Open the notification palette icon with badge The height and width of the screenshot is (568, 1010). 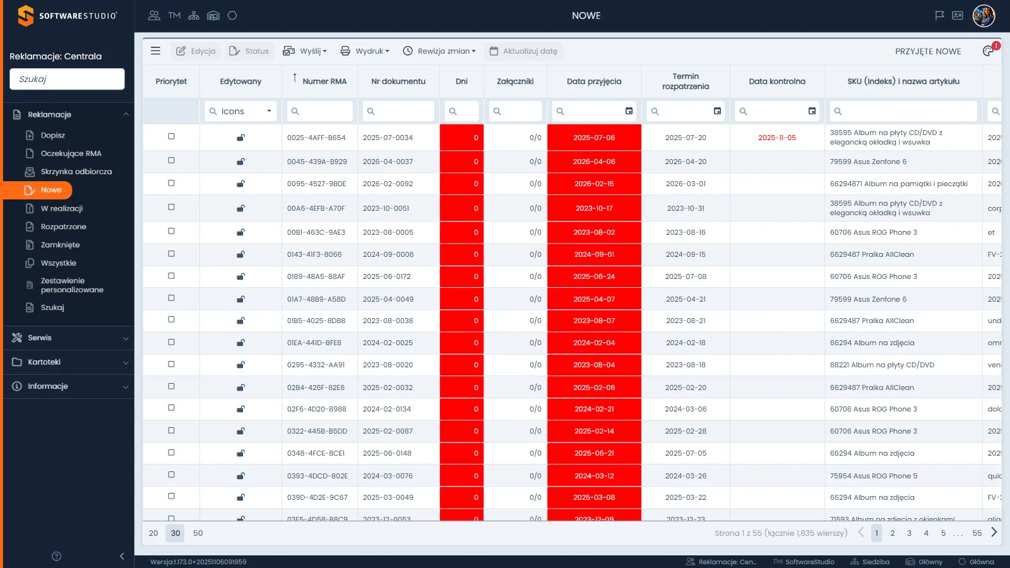tap(989, 50)
